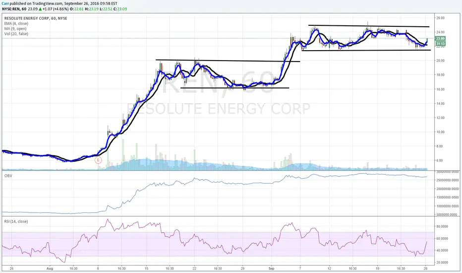
Task: Click the OBV pane label
Action: (x=8, y=176)
